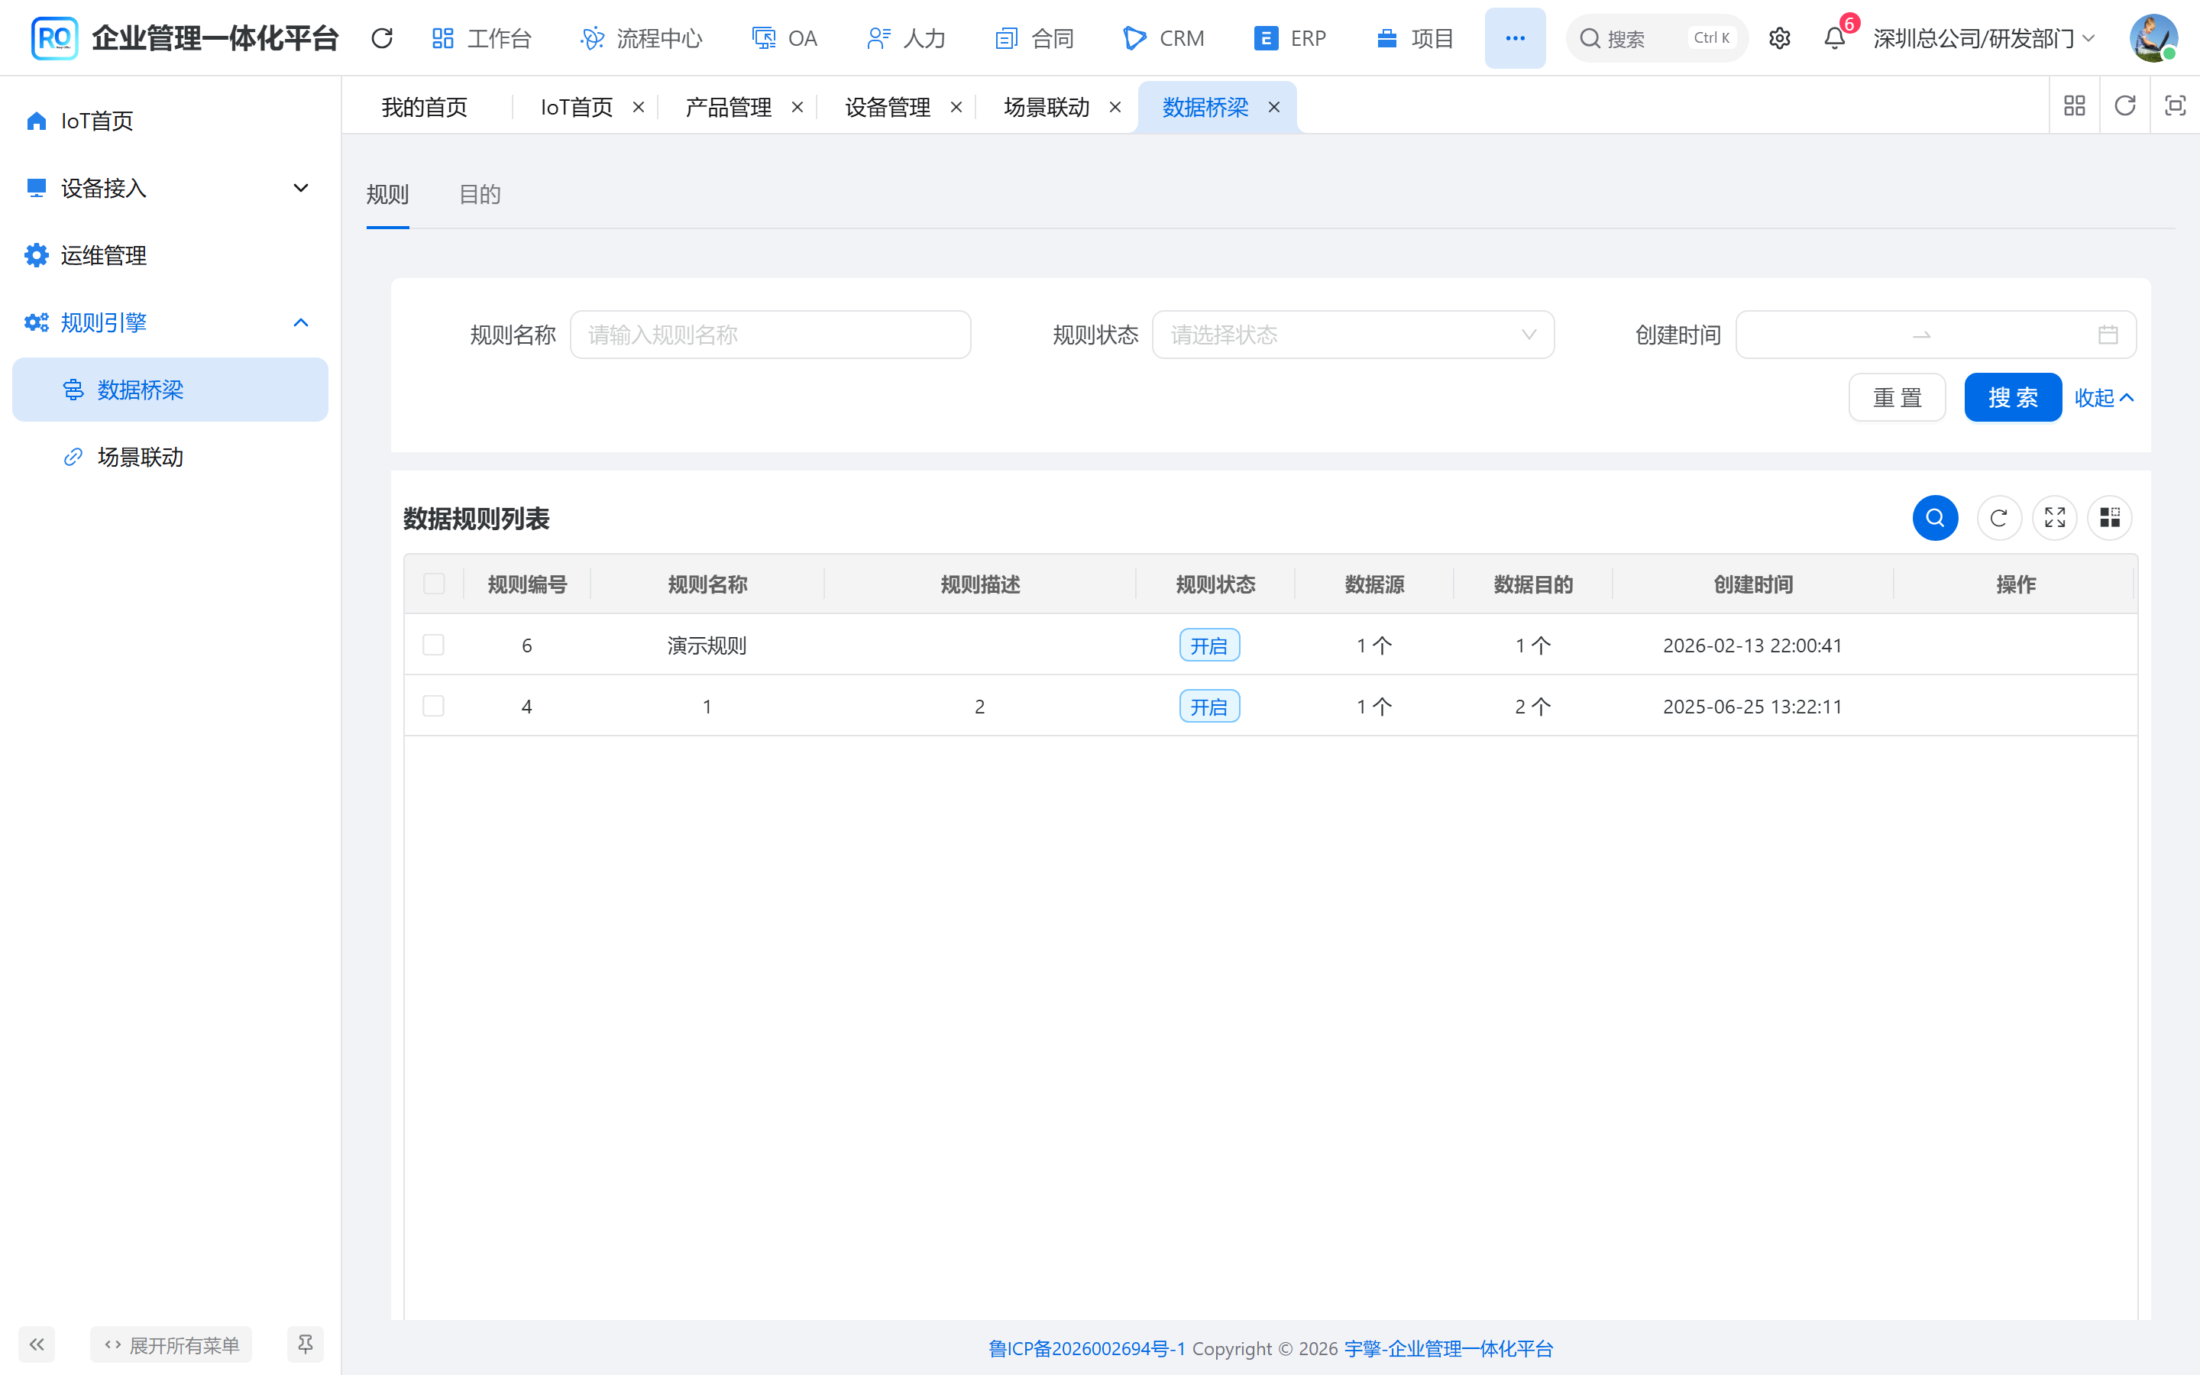Close the 设备管理 tab
This screenshot has height=1375, width=2200.
tap(956, 107)
